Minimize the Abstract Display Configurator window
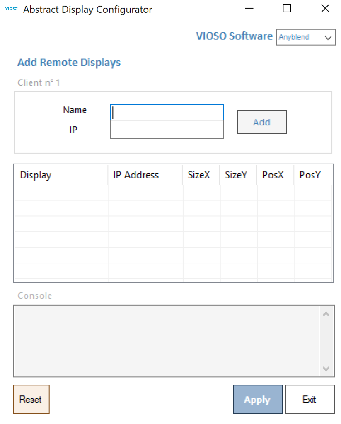 [x=249, y=9]
